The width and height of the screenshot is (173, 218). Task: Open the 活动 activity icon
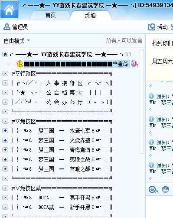[x=152, y=27]
